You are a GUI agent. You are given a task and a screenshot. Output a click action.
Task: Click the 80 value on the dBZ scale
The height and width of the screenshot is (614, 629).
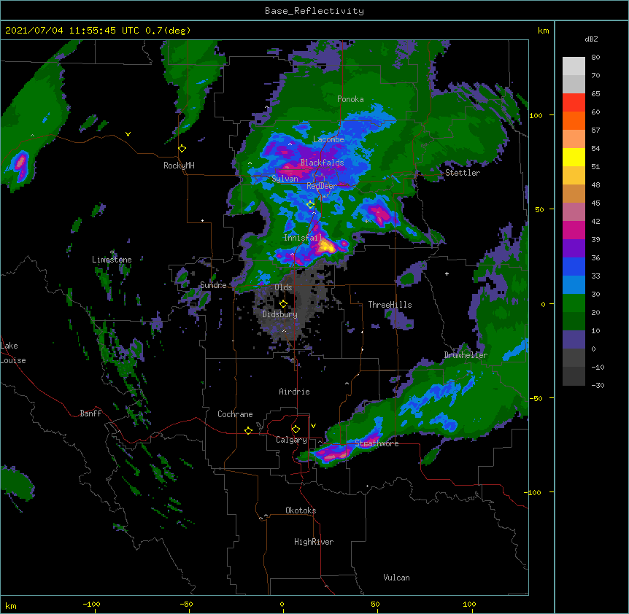click(595, 58)
